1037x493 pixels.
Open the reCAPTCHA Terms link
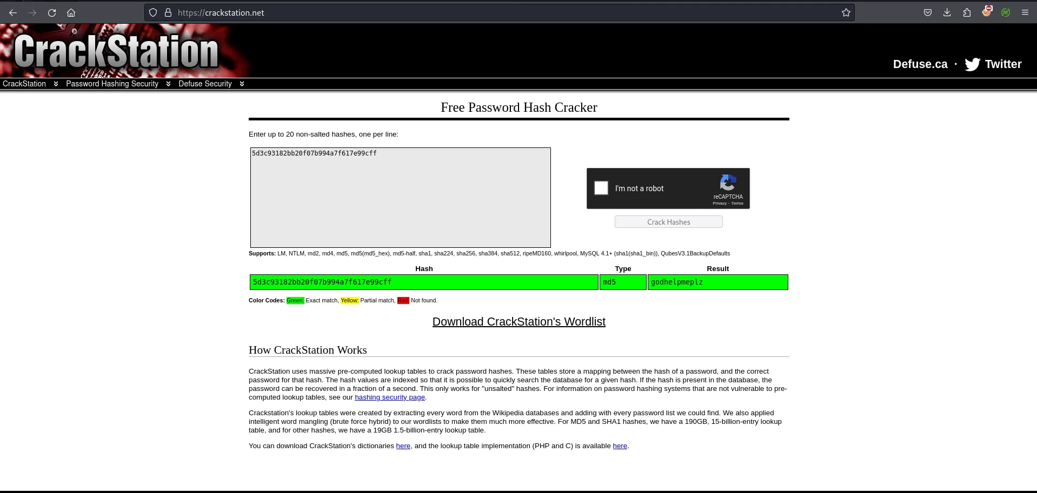click(x=737, y=204)
